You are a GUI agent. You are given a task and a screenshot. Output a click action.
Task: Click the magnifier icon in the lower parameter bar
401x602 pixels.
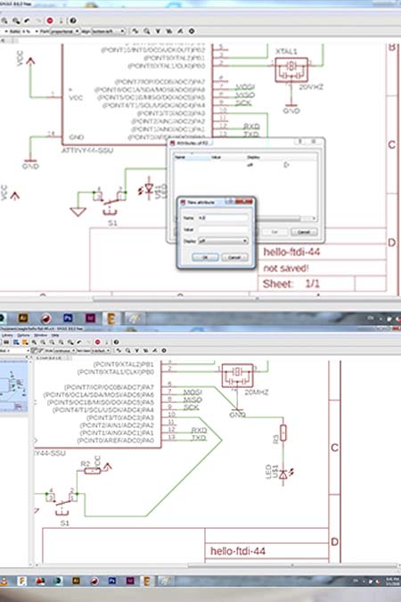tap(127, 350)
